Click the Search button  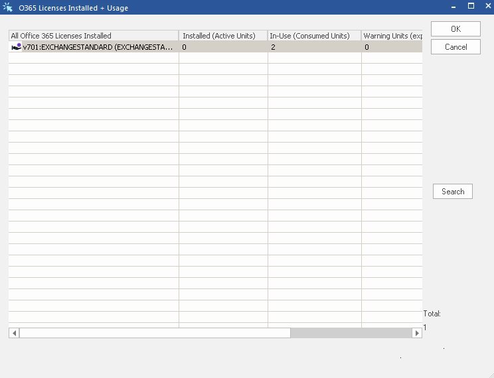tap(453, 192)
